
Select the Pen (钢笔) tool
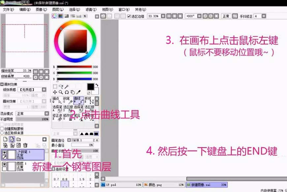66,100
